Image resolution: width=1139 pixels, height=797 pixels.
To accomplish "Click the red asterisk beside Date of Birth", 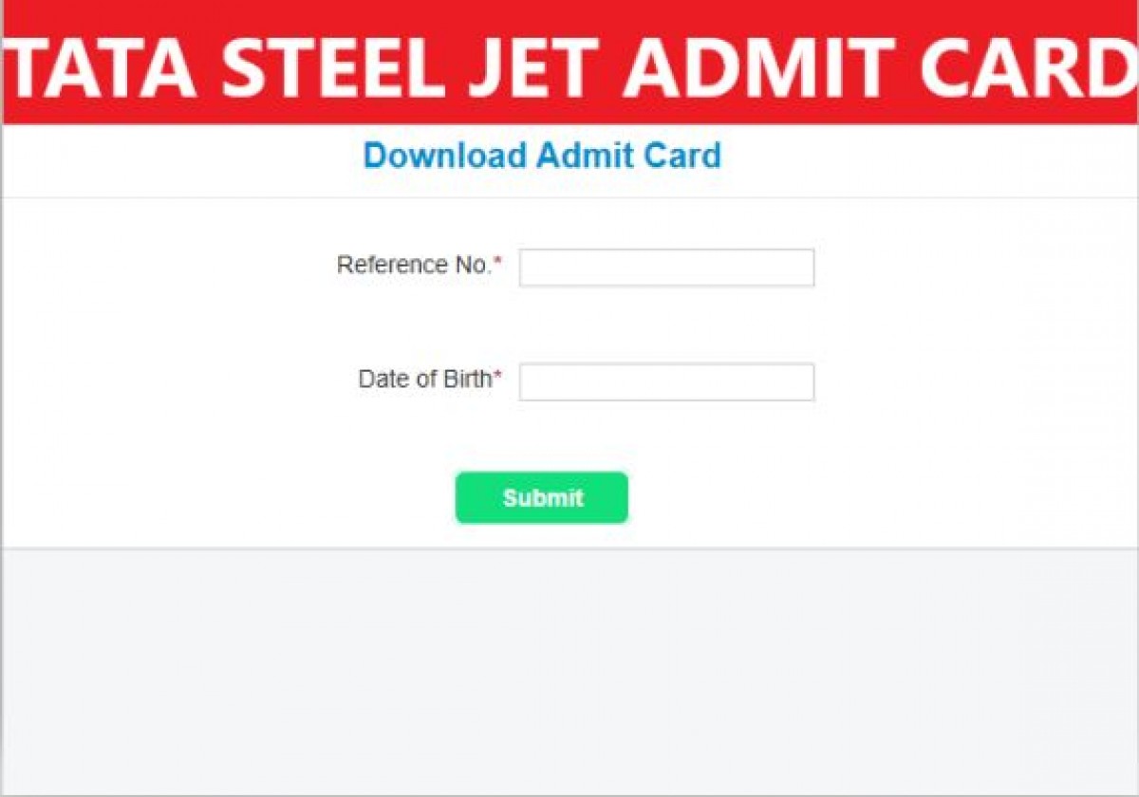I will (498, 378).
